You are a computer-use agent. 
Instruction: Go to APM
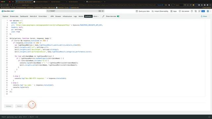click(52, 16)
